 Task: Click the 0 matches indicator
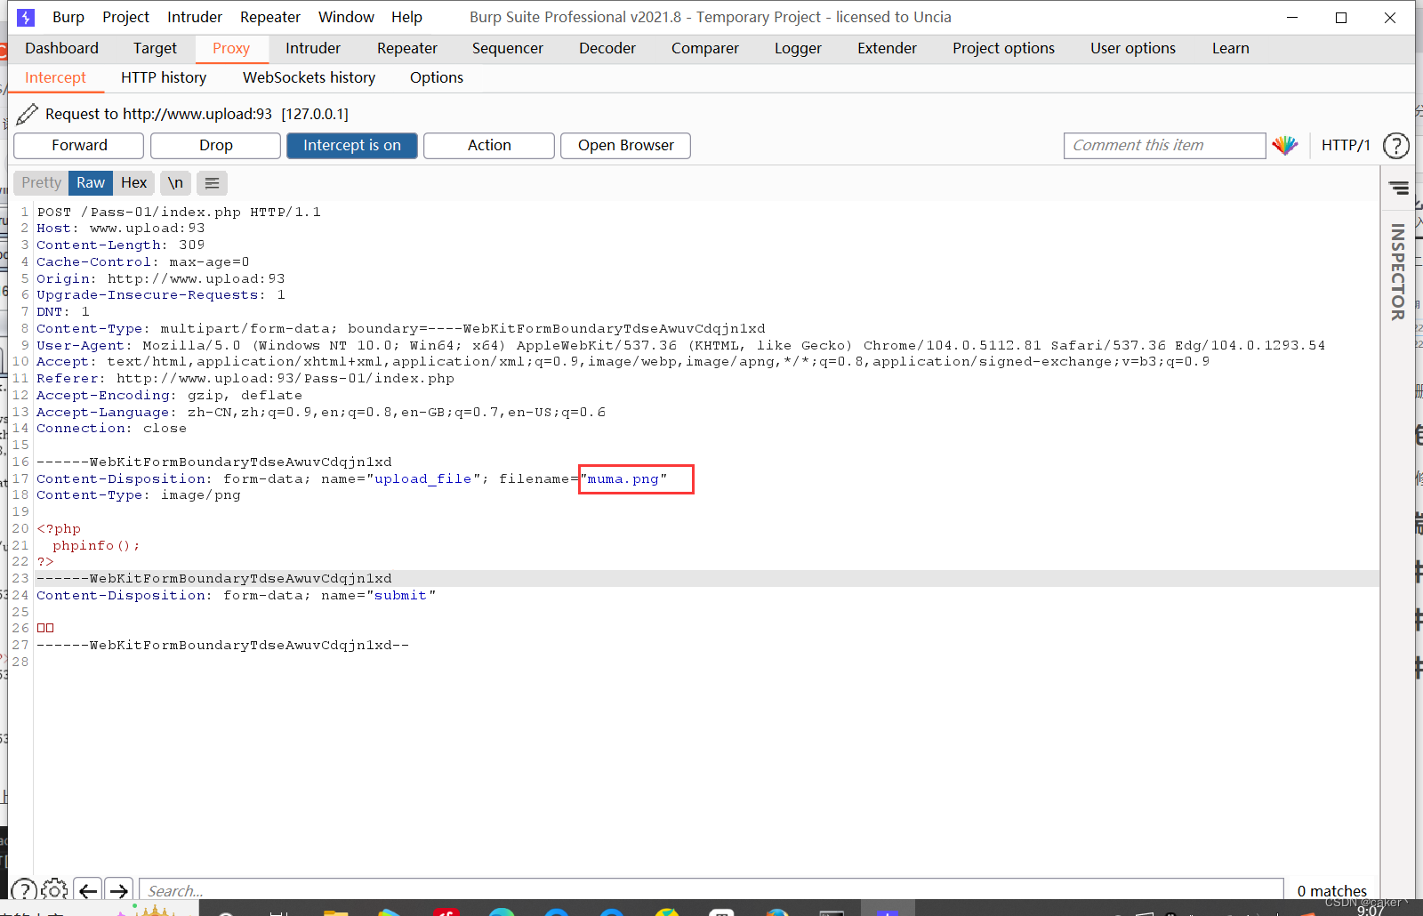1331,890
